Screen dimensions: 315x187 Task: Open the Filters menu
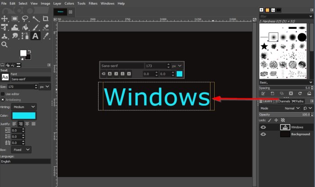[93, 4]
